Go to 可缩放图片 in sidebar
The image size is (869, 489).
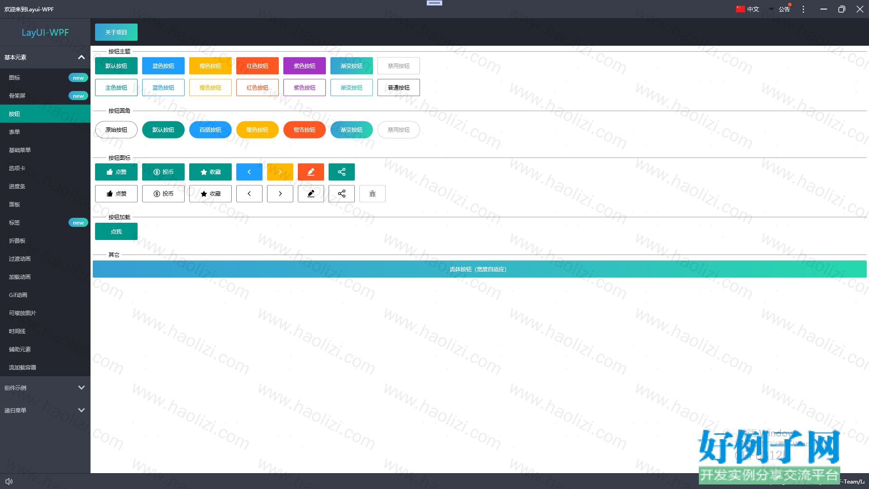pyautogui.click(x=45, y=313)
